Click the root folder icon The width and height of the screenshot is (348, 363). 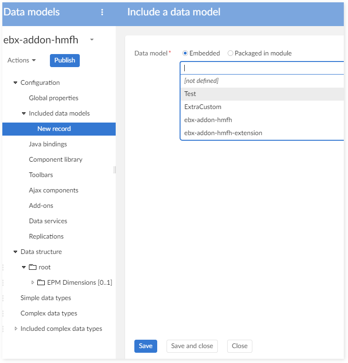pos(32,267)
